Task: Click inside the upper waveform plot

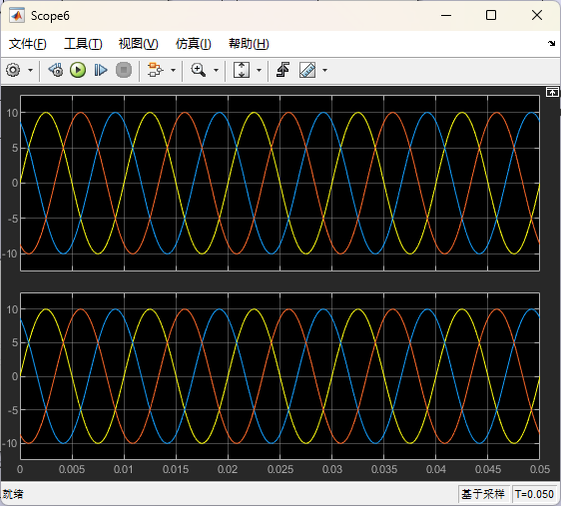Action: tap(280, 183)
